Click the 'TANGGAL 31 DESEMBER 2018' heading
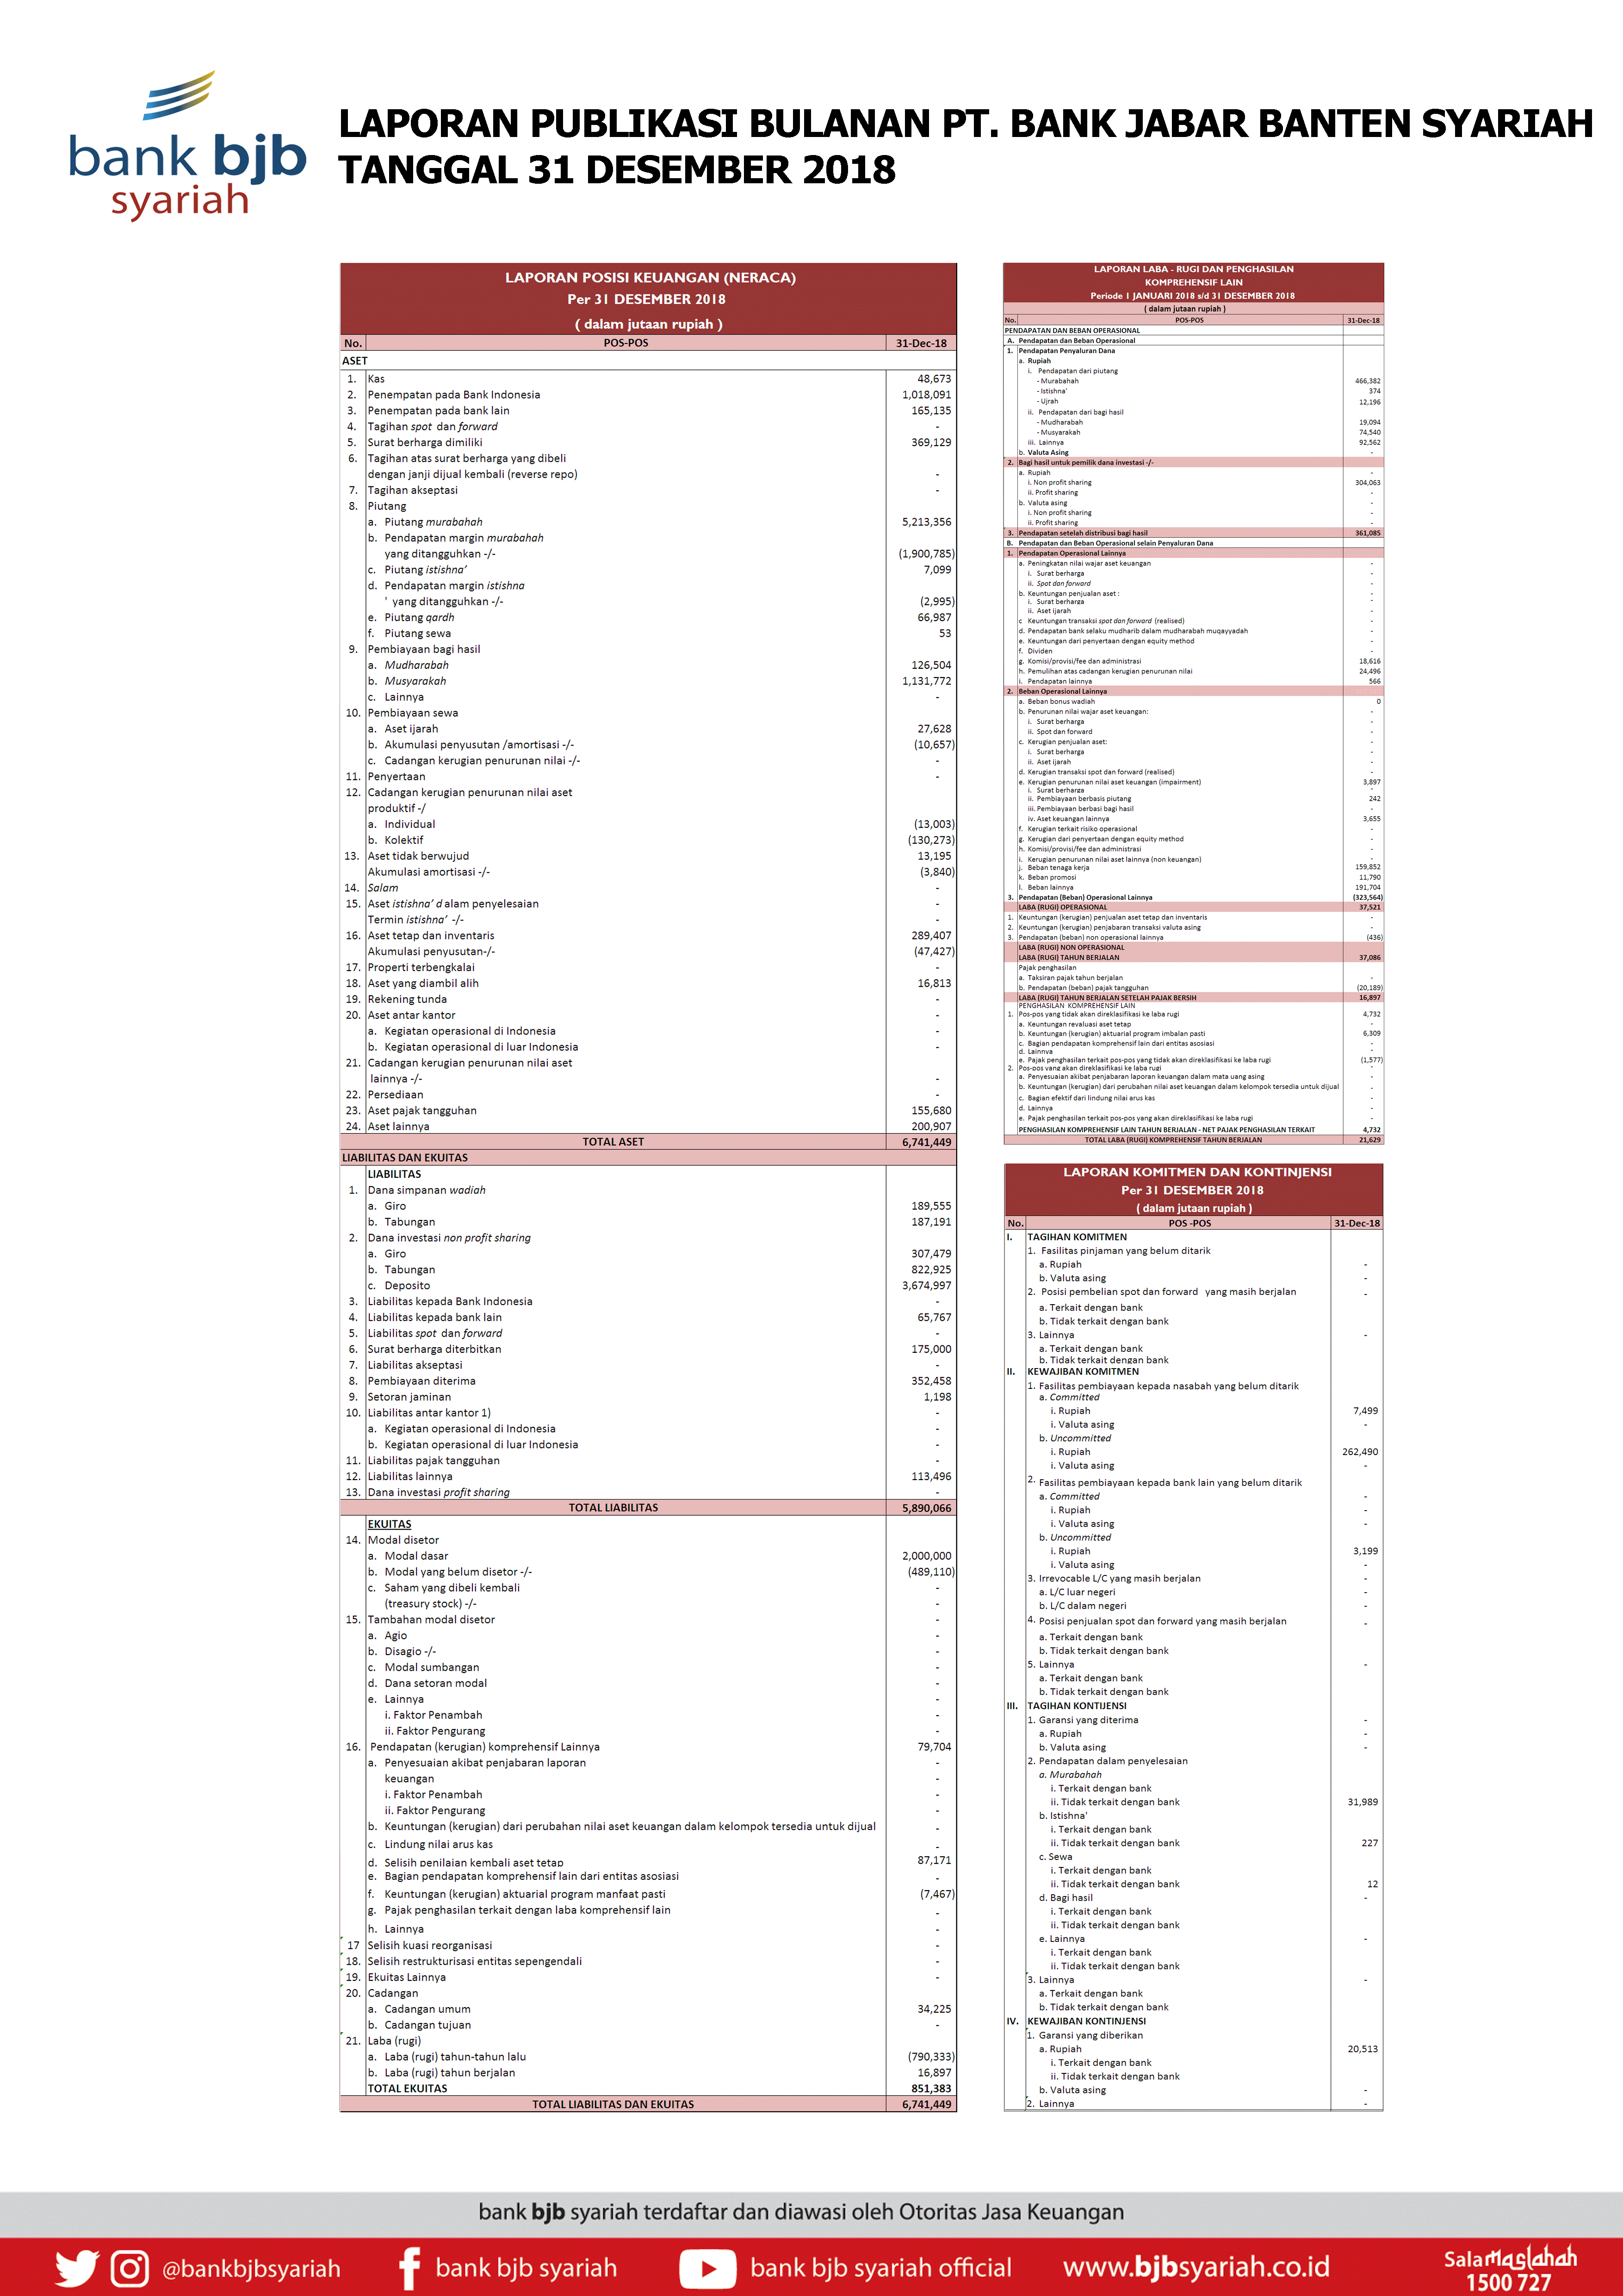 tap(617, 170)
